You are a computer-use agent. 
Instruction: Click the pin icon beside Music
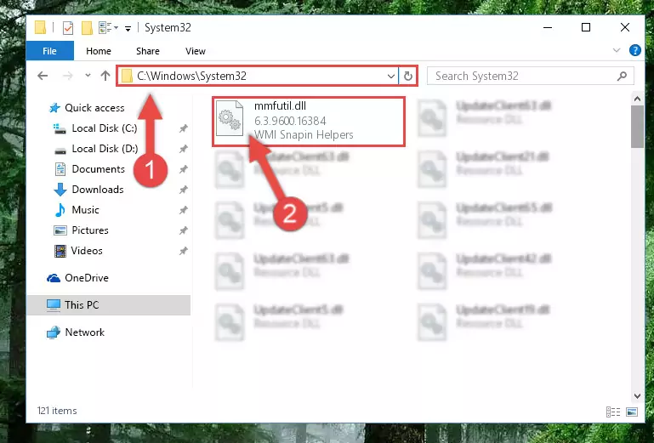(x=183, y=210)
